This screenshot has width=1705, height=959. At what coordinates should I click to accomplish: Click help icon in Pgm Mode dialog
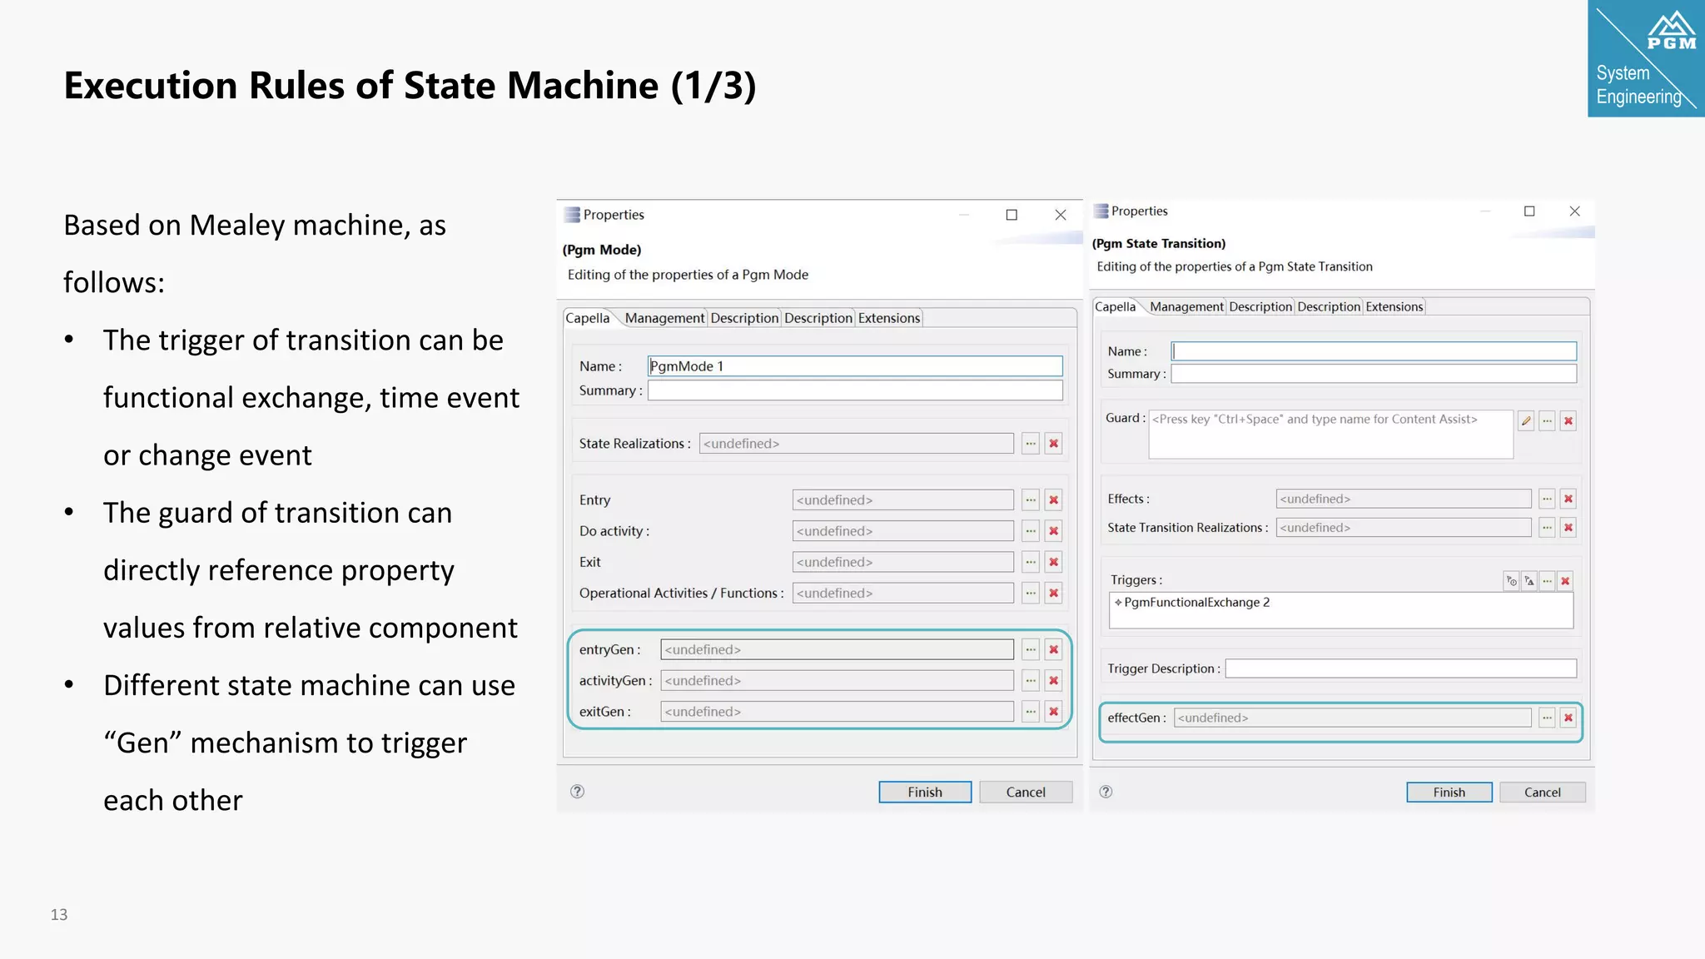tap(577, 792)
